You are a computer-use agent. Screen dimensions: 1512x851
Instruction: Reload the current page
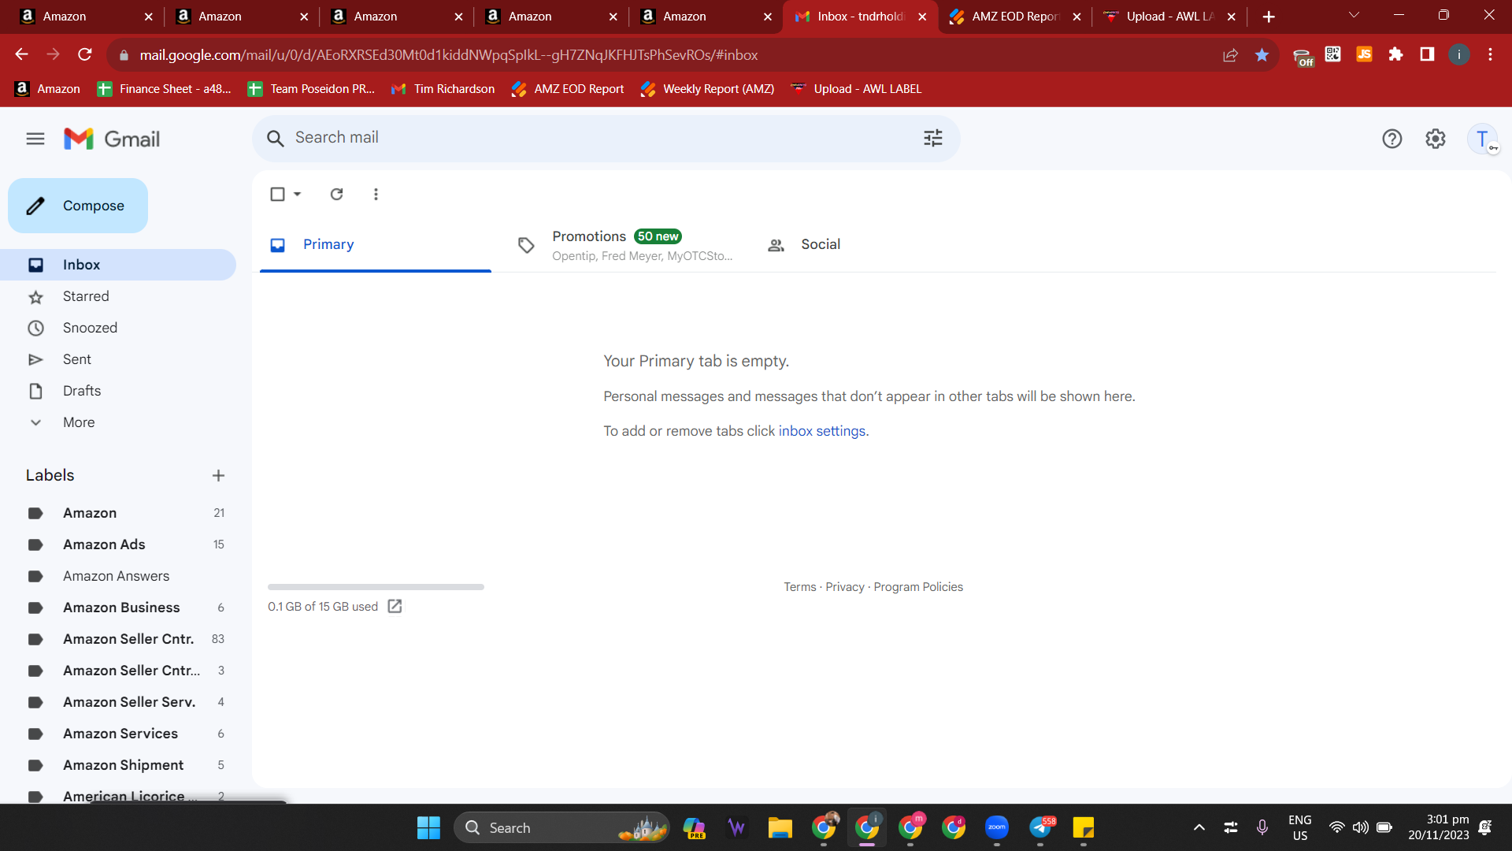click(85, 54)
